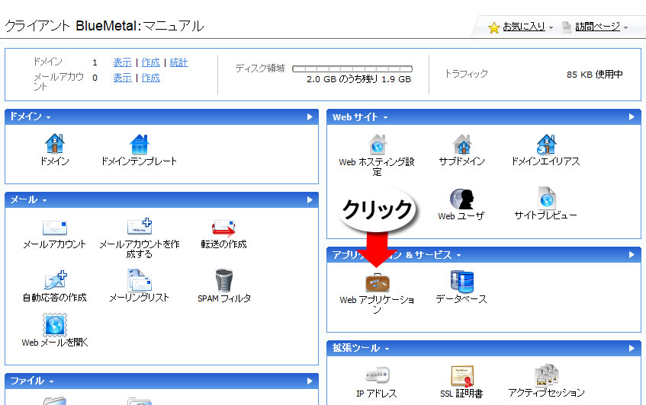Open the Web ユーザ icon

461,199
